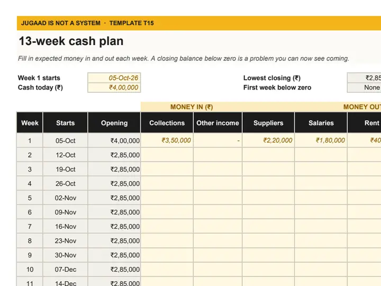This screenshot has width=381, height=286.
Task: Click the Cash today (₹) label
Action: point(40,87)
